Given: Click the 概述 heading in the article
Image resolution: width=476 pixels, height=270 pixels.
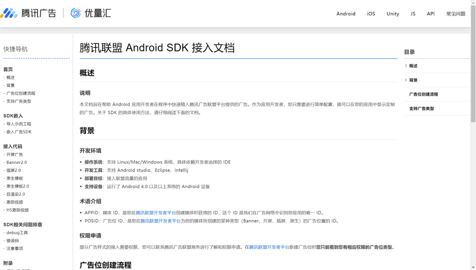Looking at the screenshot, I should 87,73.
